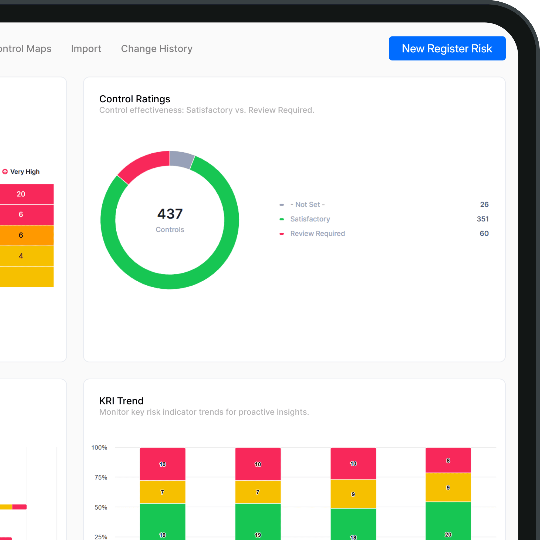Image resolution: width=540 pixels, height=540 pixels.
Task: Click green segment 20 in fourth KRI bar
Action: click(x=448, y=521)
